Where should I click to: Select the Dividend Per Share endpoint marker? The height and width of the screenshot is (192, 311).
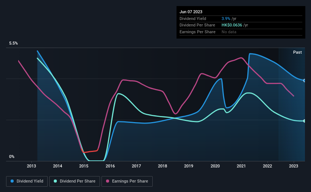click(x=305, y=121)
